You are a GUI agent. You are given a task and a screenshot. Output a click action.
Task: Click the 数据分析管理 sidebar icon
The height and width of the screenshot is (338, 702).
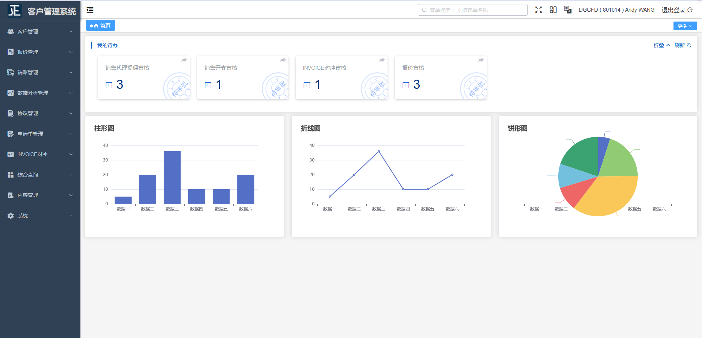pyautogui.click(x=11, y=93)
